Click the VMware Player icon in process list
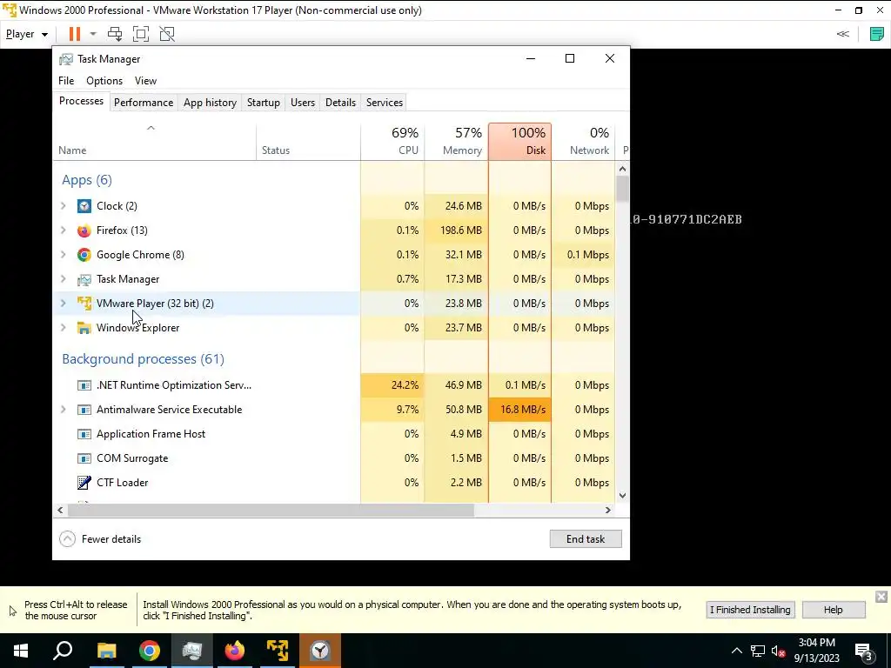The height and width of the screenshot is (668, 891). click(x=84, y=304)
